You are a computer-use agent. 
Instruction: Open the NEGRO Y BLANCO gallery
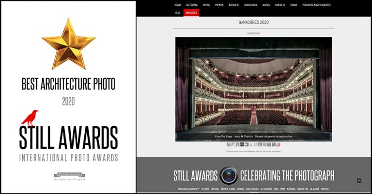tap(228, 189)
